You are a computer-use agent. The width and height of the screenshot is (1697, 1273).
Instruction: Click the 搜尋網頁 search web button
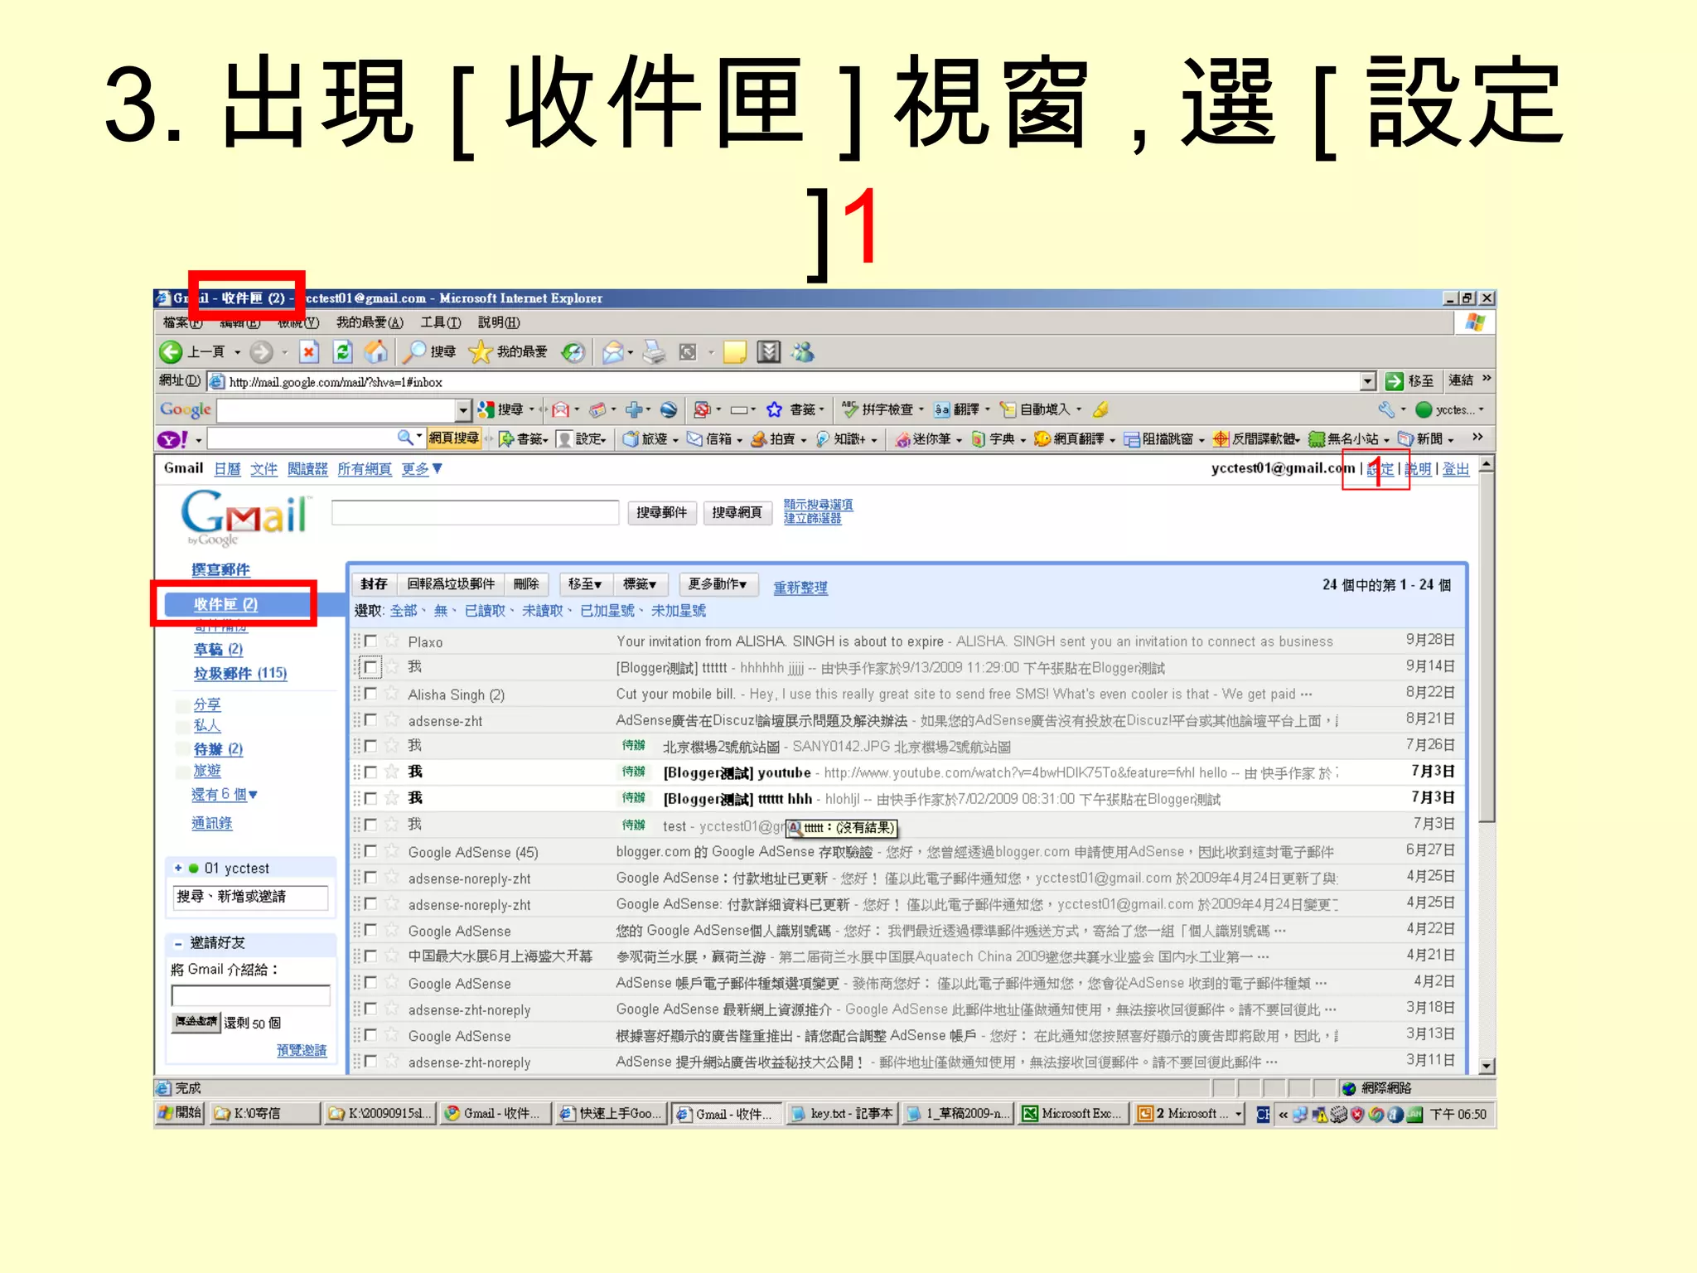(x=737, y=513)
